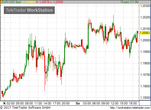Click the 15 perc (11:36) interval label
Image resolution: width=151 pixels, height=110 pixels.
(x=129, y=2)
